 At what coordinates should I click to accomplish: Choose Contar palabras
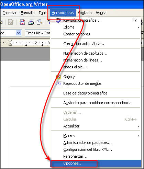click(96, 34)
